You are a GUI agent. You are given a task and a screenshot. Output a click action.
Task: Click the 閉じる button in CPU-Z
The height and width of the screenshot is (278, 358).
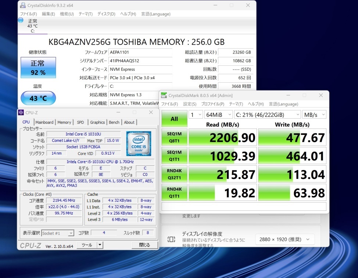point(144,245)
